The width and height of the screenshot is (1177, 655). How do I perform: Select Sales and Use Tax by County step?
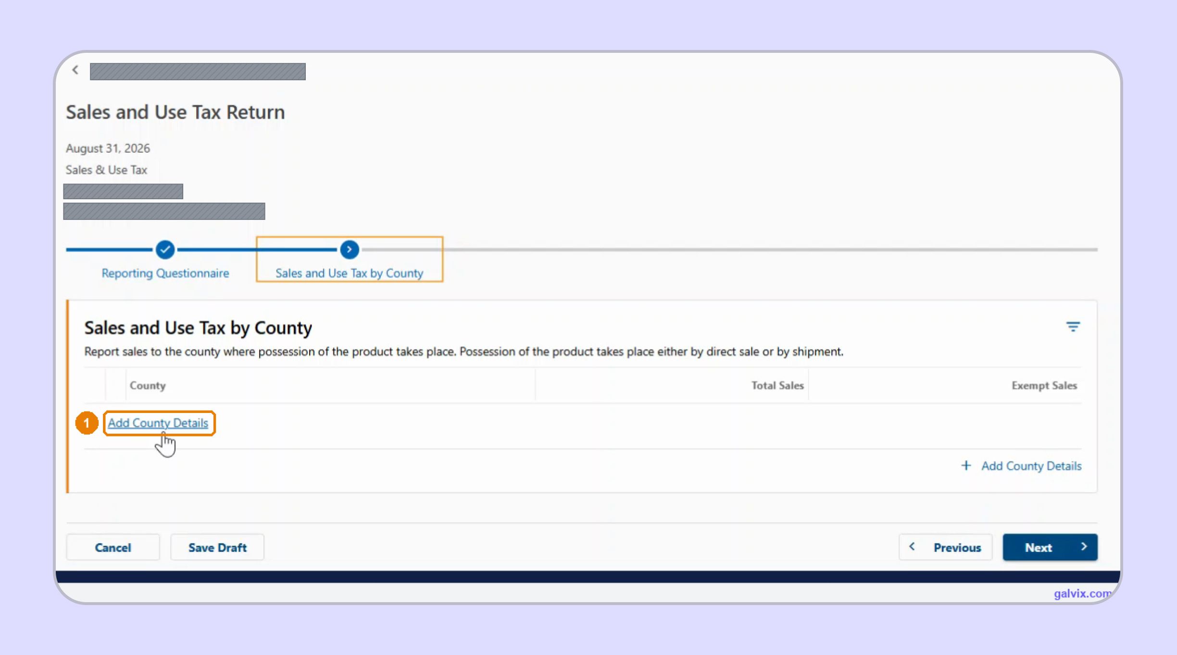[350, 273]
